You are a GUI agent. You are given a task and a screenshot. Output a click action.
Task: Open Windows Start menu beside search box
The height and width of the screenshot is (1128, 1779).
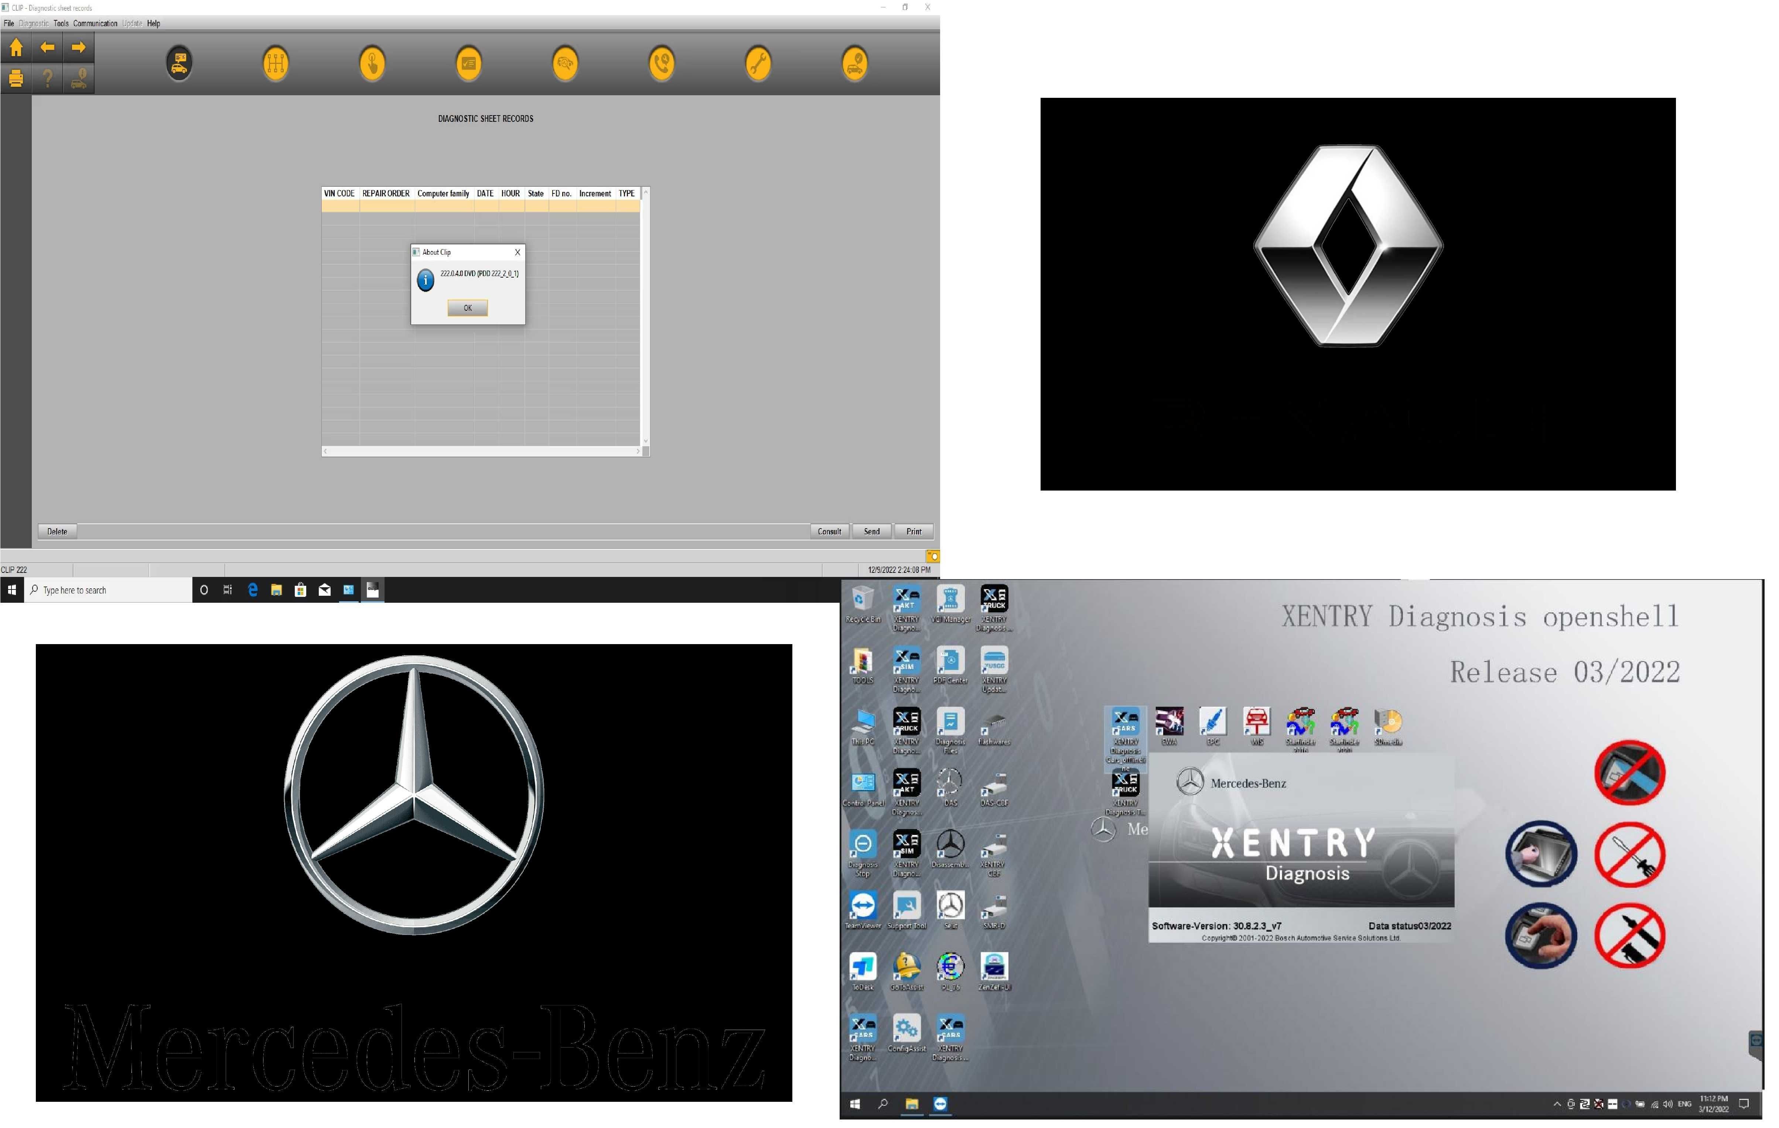(x=12, y=591)
